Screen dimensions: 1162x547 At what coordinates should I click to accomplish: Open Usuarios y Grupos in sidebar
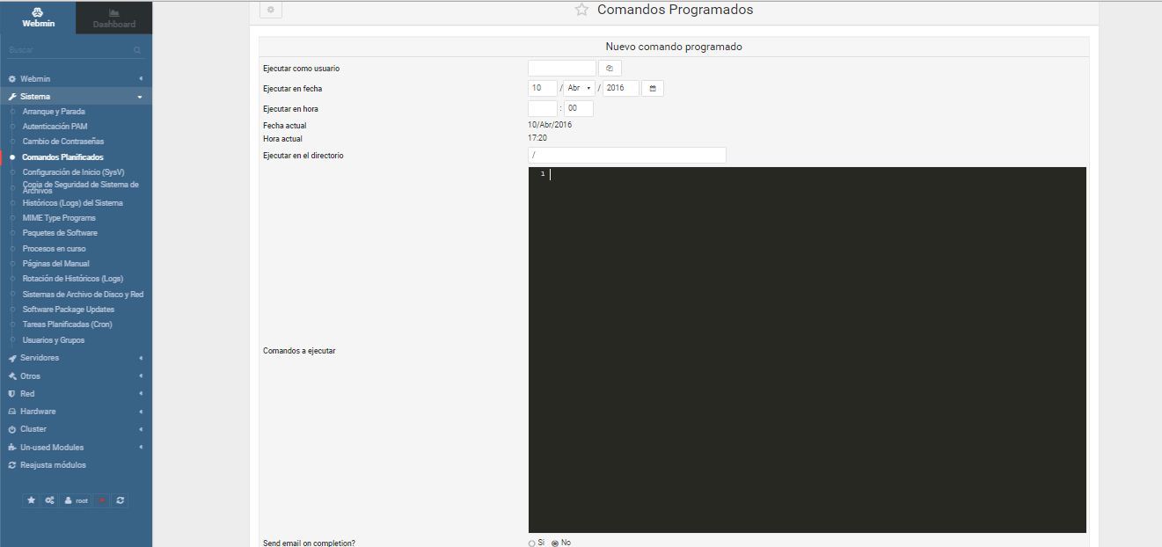[x=54, y=340]
